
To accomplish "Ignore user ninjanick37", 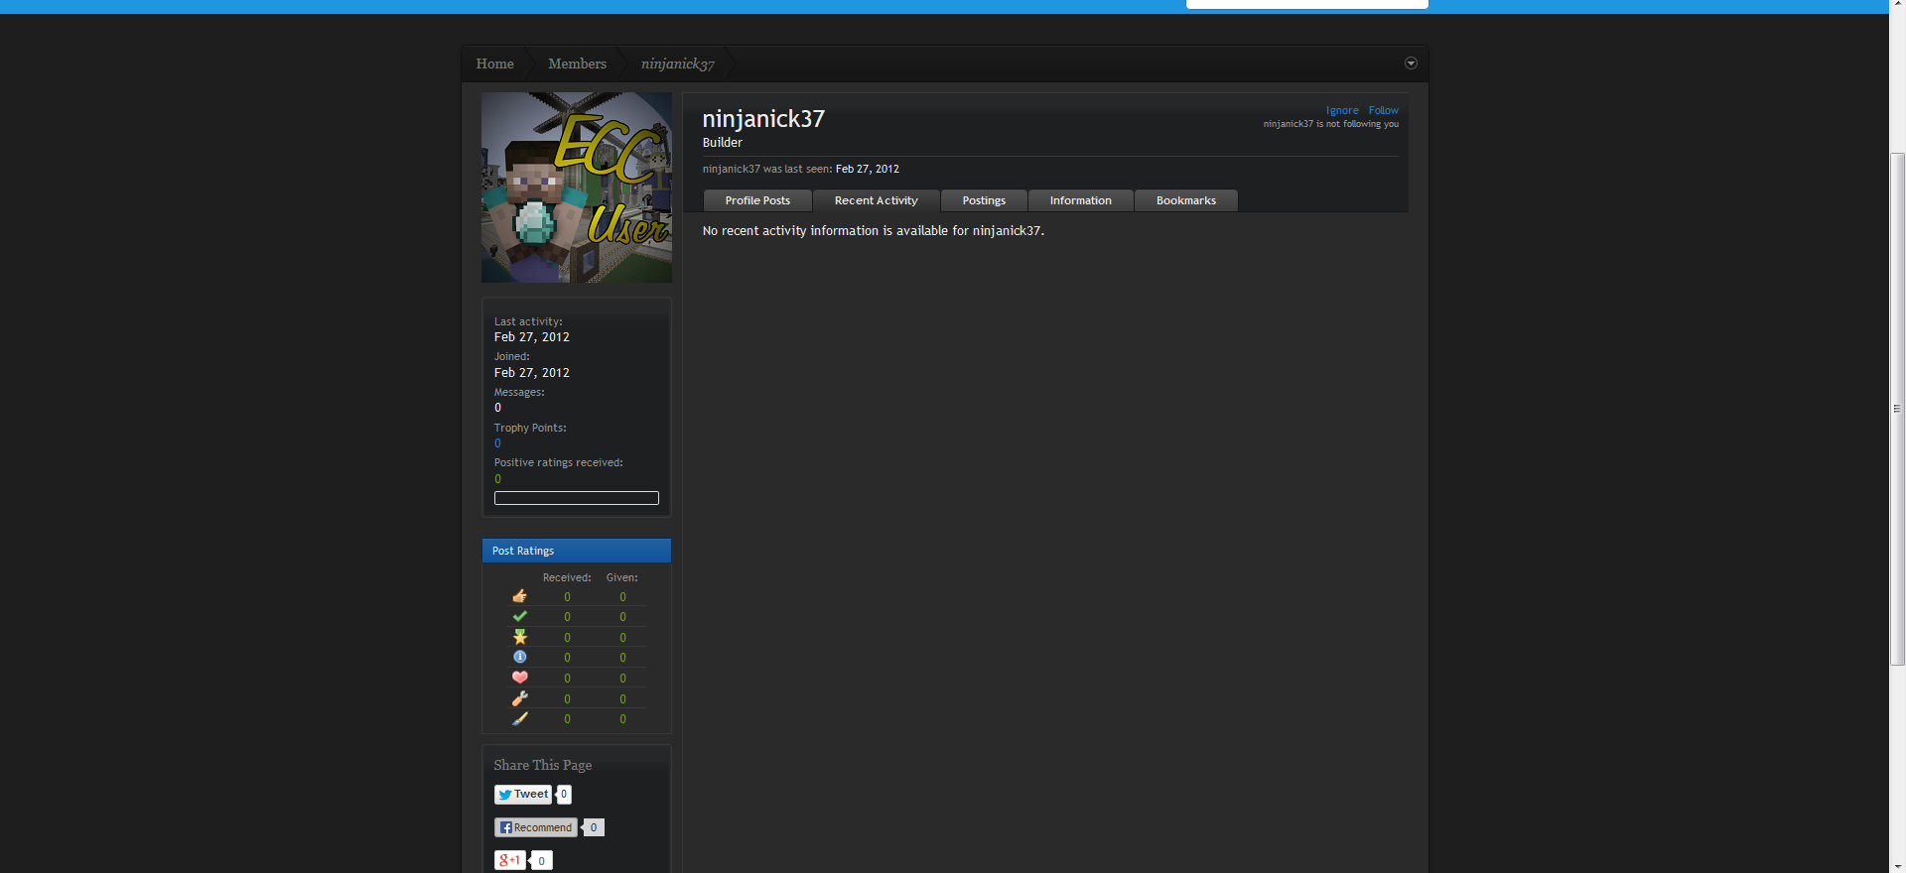I will pyautogui.click(x=1342, y=110).
